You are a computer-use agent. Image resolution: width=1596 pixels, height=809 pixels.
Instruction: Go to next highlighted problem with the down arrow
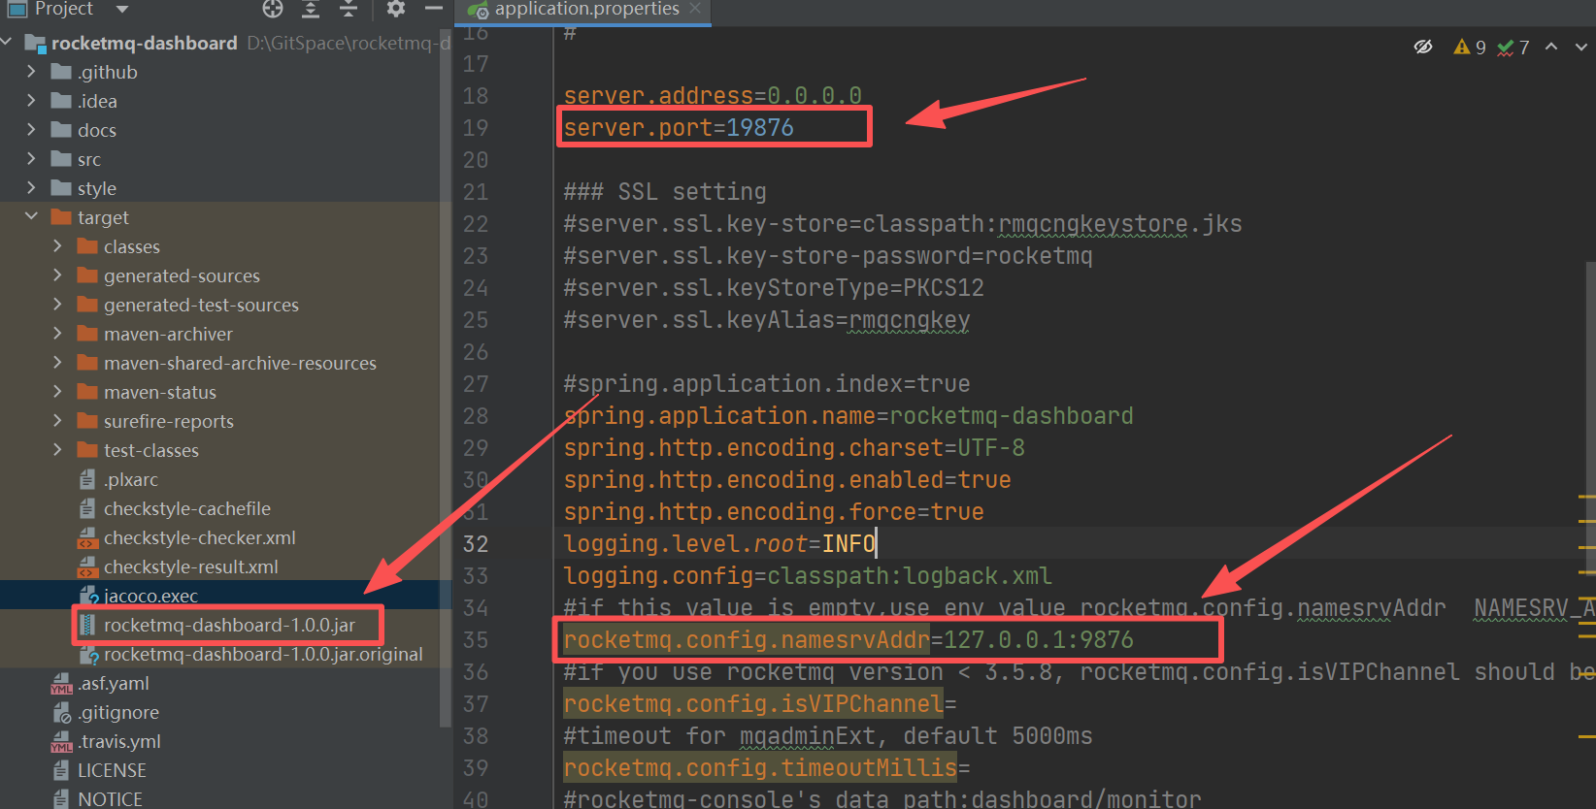1581,47
